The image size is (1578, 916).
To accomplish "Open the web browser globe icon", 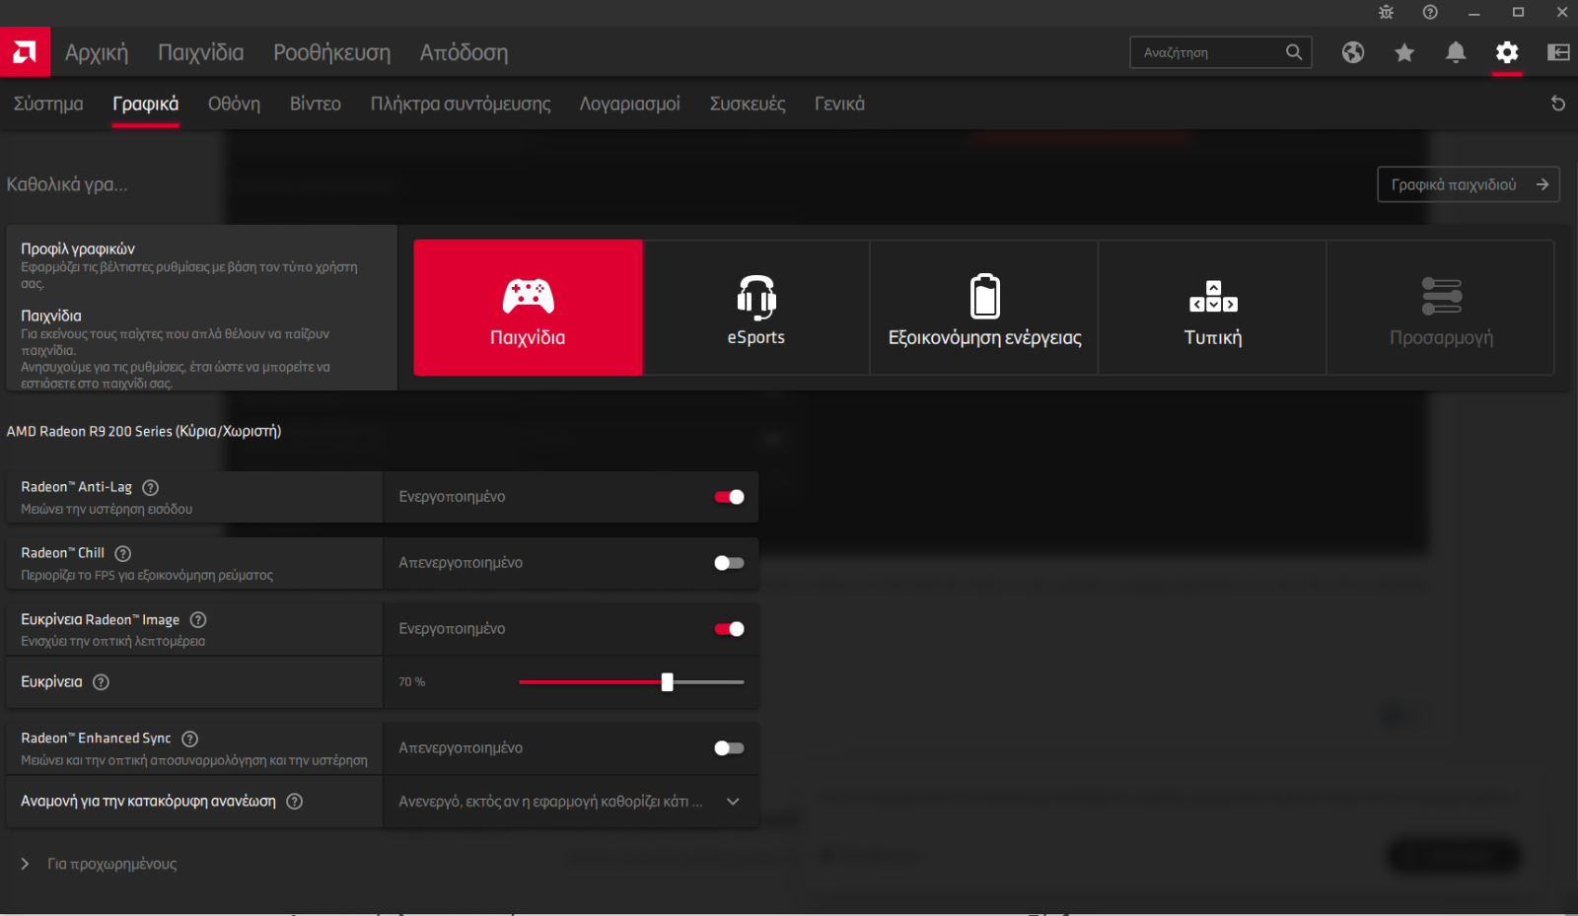I will [1353, 52].
